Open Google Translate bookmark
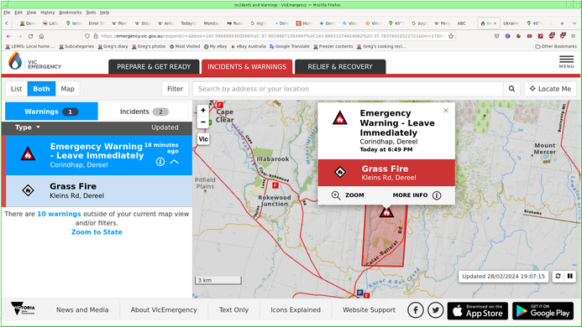582x327 pixels. pos(290,46)
